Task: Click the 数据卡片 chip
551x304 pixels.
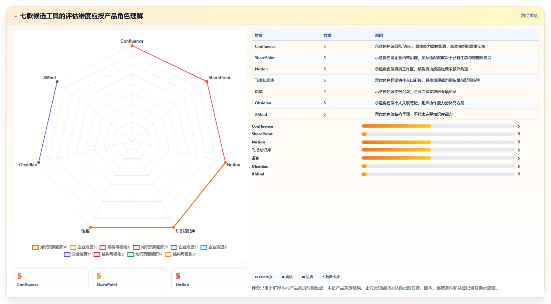Action: click(x=331, y=277)
